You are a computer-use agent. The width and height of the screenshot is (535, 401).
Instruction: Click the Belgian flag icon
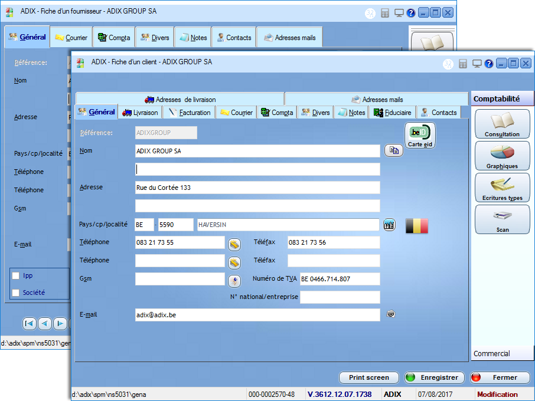(x=417, y=226)
